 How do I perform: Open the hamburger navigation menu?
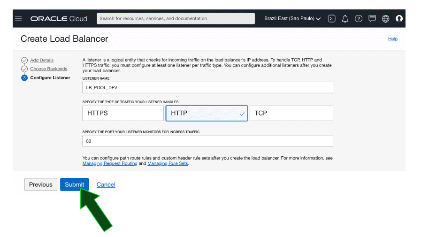(18, 19)
